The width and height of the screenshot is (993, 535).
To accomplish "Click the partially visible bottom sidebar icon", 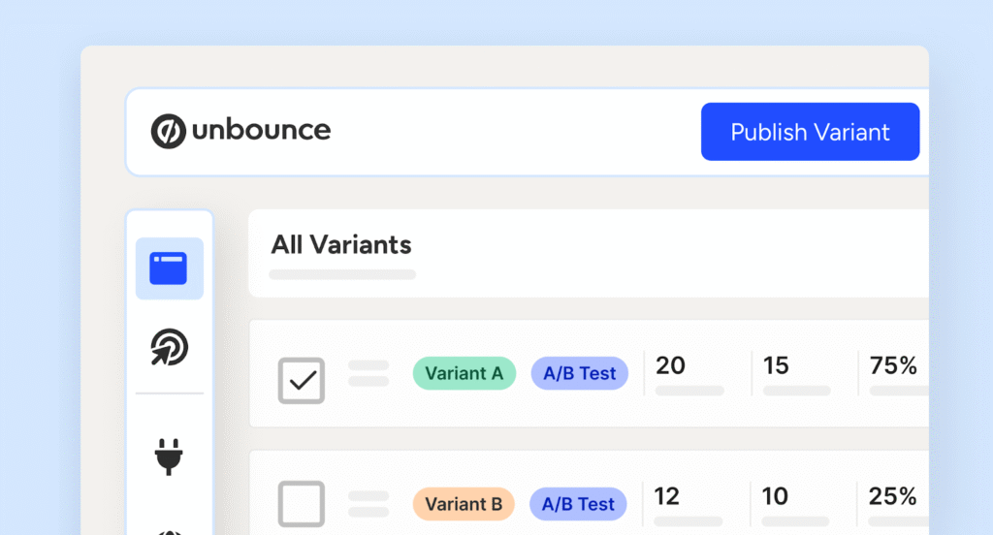I will [x=169, y=529].
